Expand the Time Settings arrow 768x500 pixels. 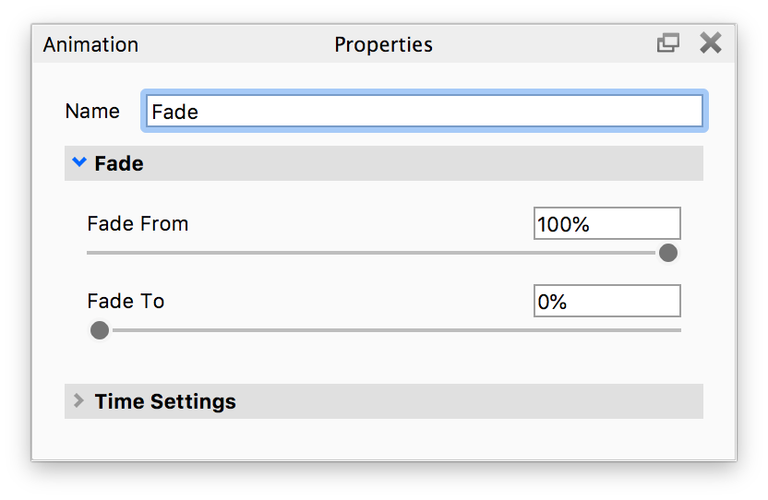pos(78,400)
